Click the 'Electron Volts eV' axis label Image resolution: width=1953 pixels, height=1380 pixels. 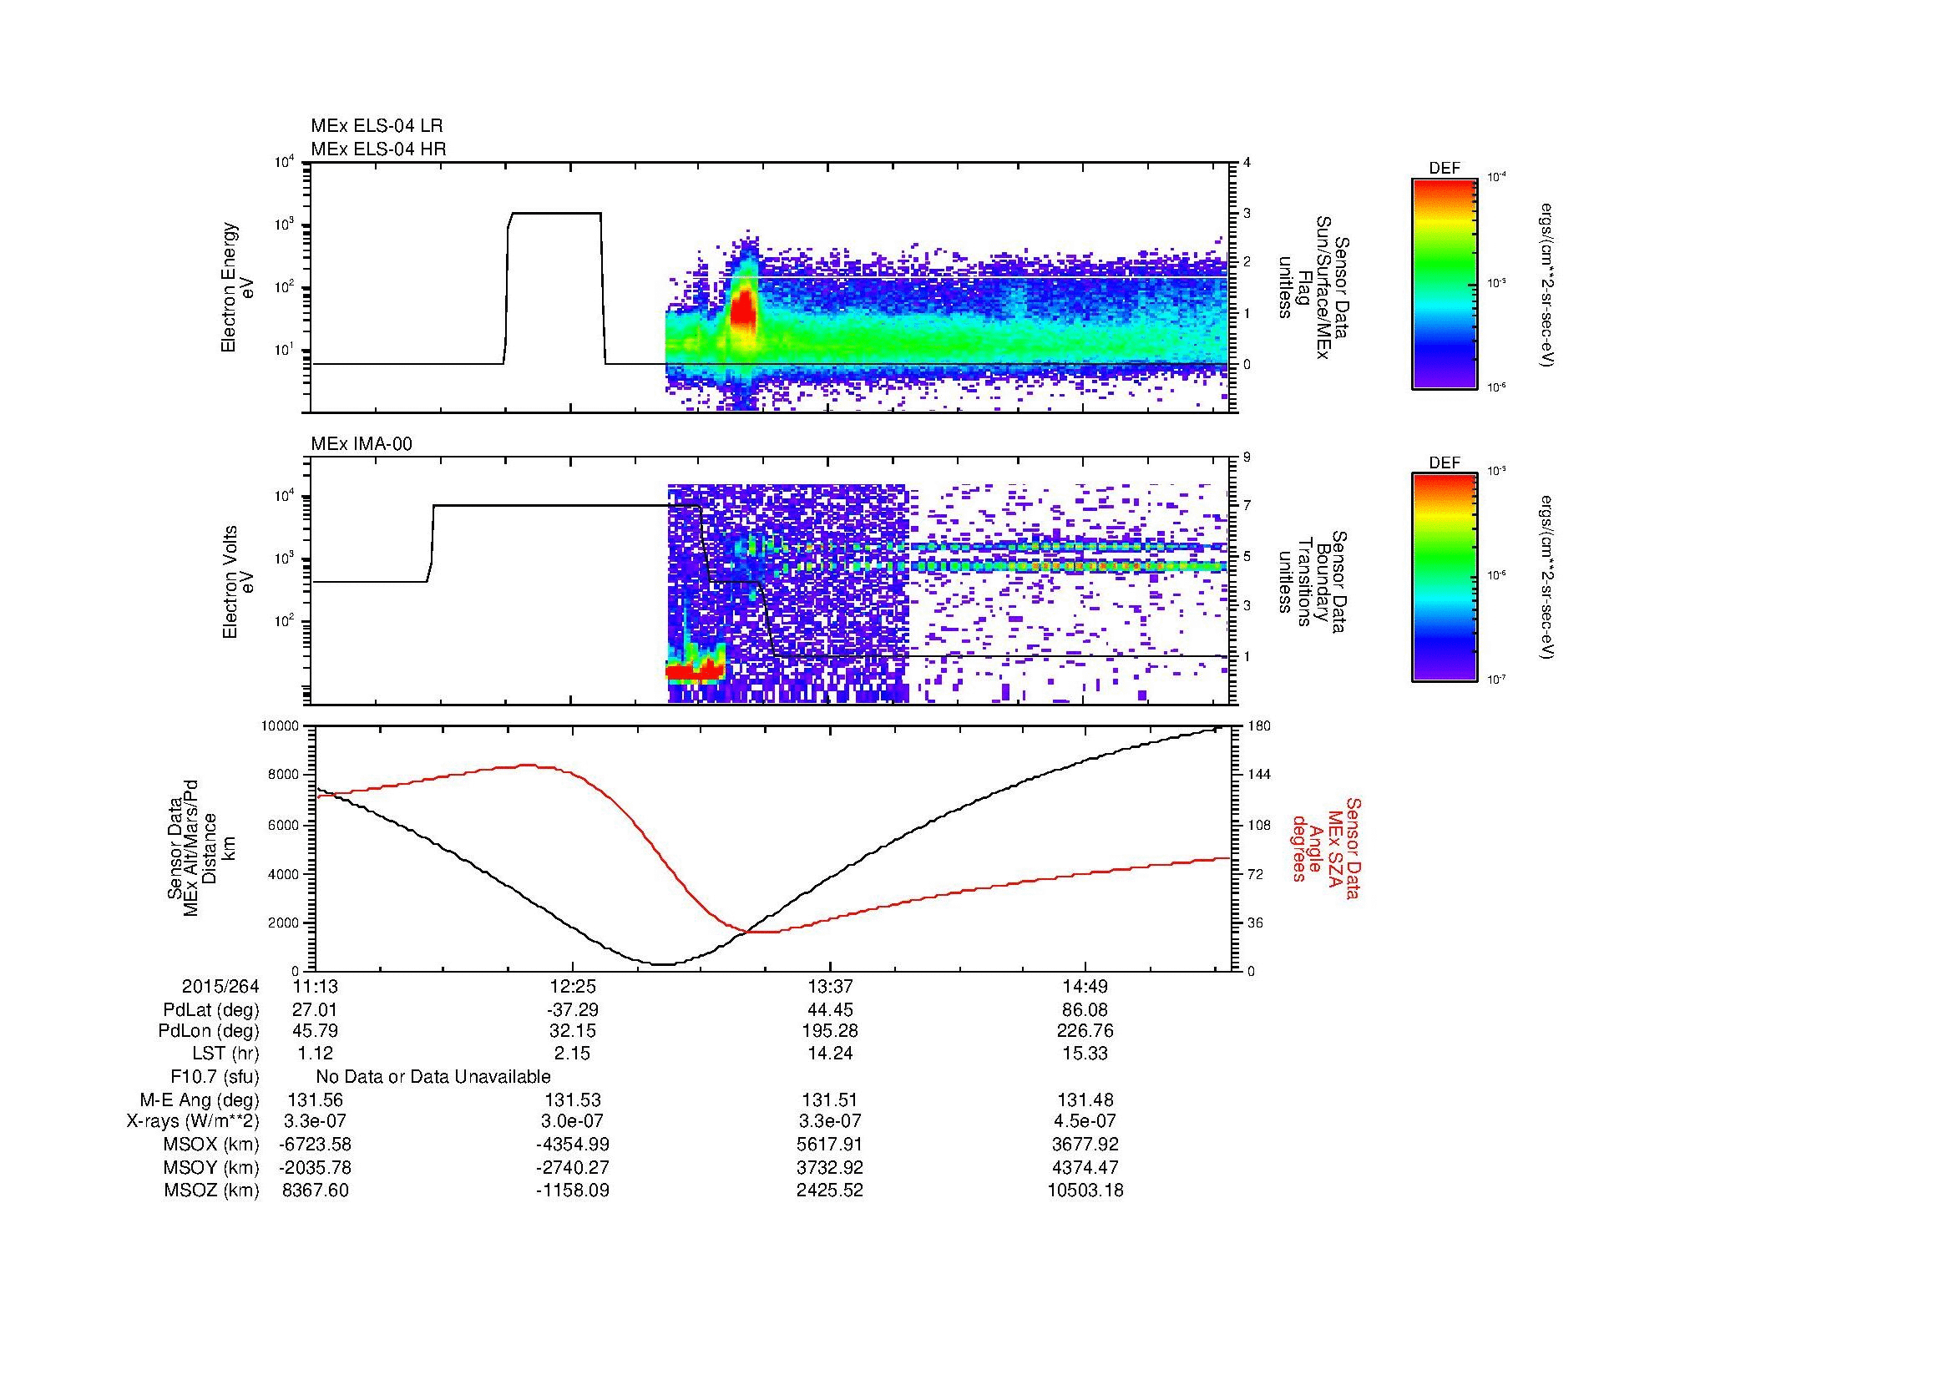tap(238, 582)
